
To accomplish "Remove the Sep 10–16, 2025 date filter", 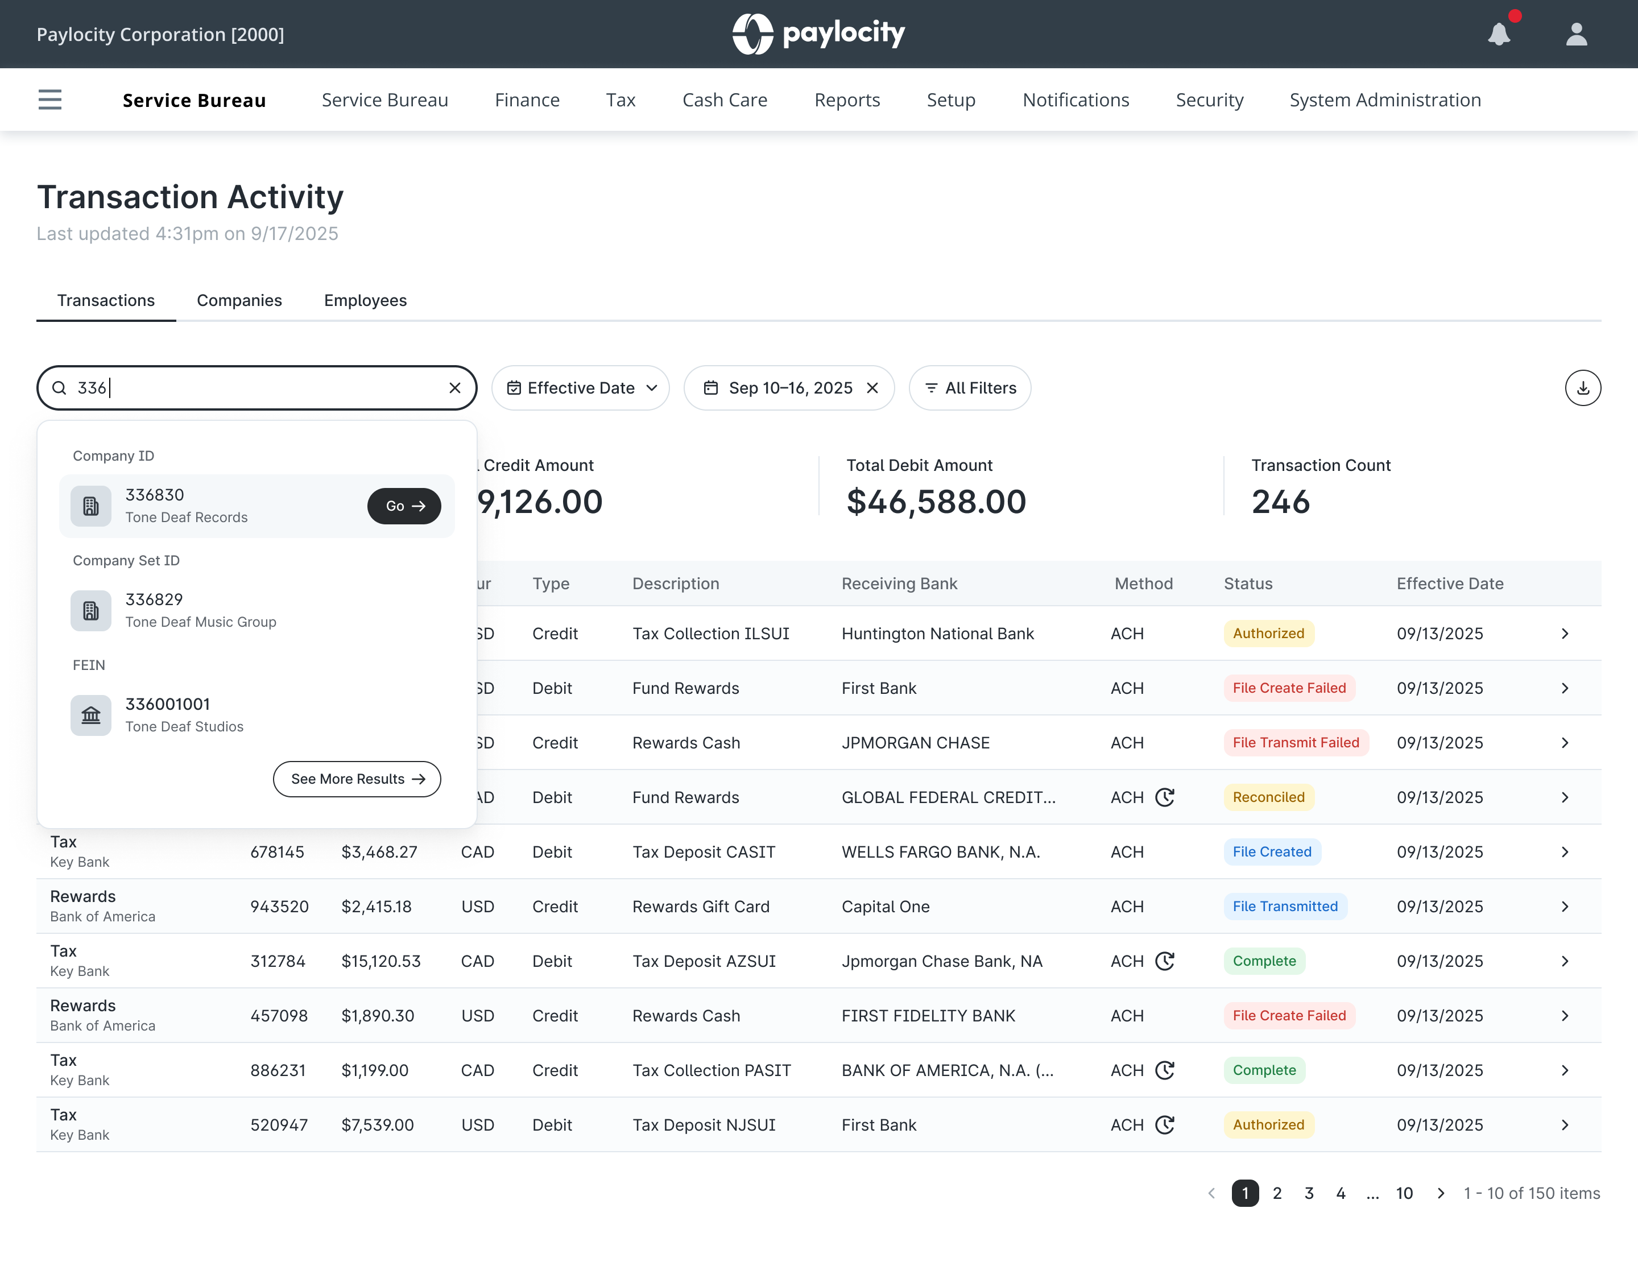I will click(872, 388).
